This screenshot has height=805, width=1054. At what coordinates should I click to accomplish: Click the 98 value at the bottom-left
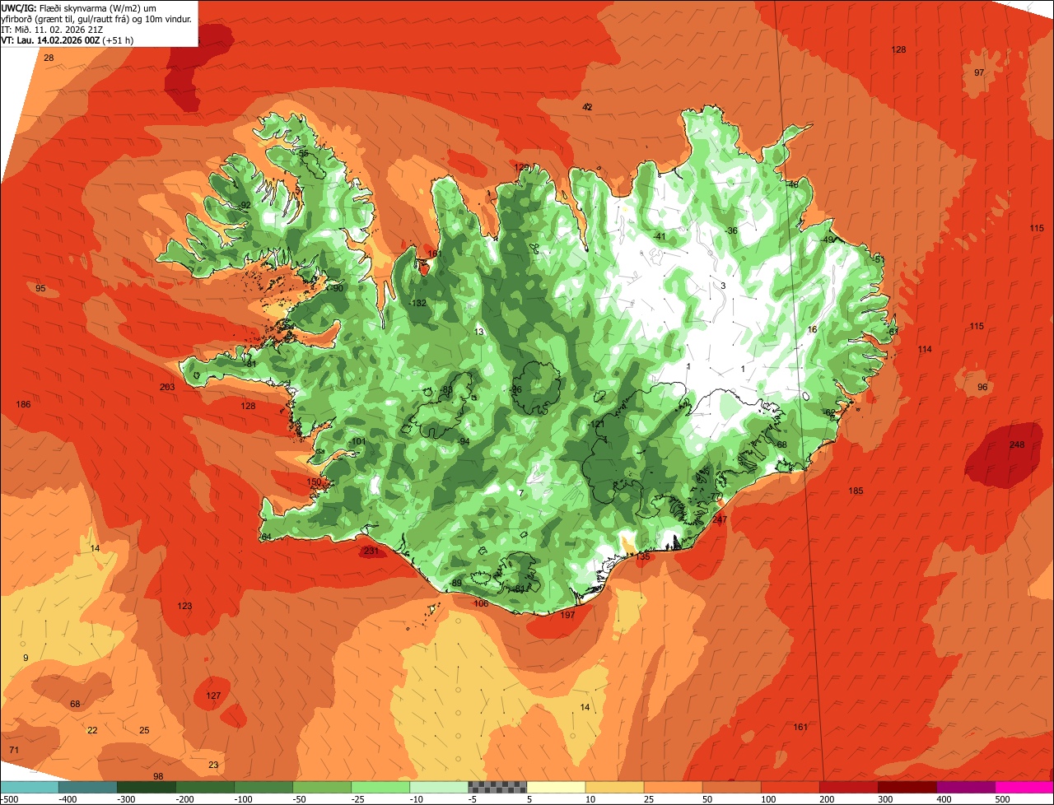pos(158,776)
